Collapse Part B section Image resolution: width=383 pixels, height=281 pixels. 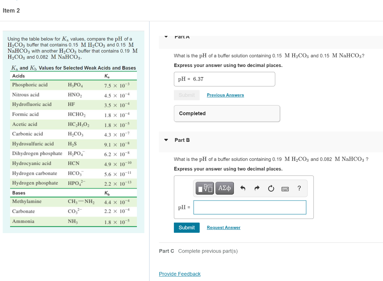[166, 140]
